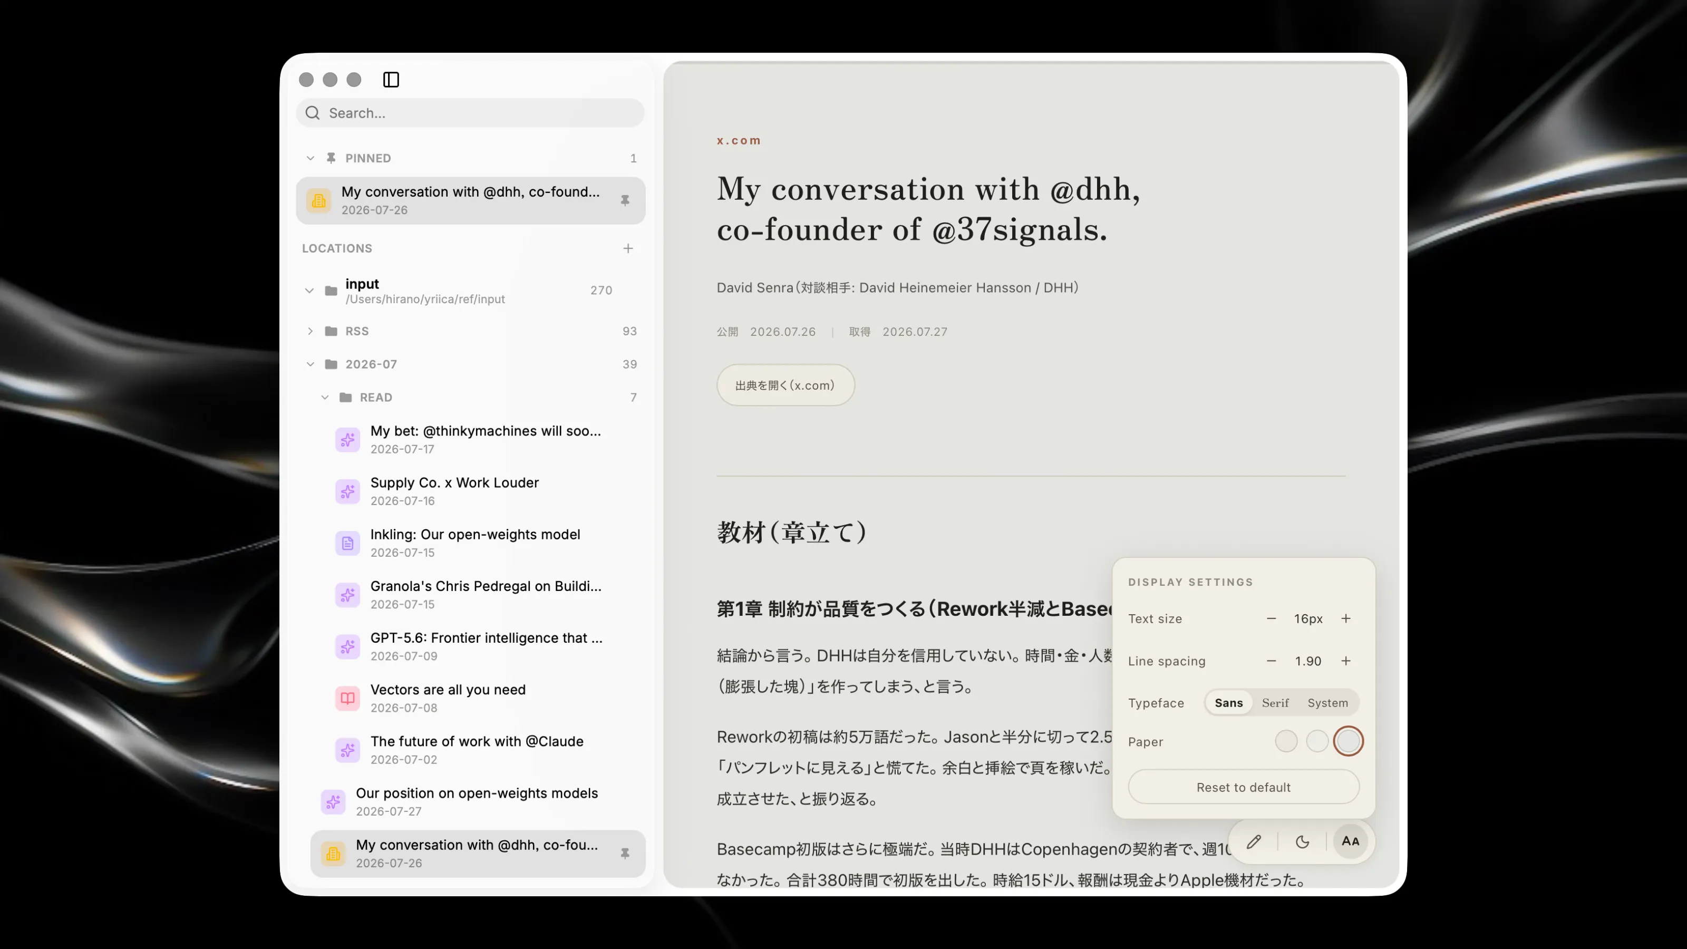
Task: Click the LOCATIONS section header
Action: click(337, 248)
